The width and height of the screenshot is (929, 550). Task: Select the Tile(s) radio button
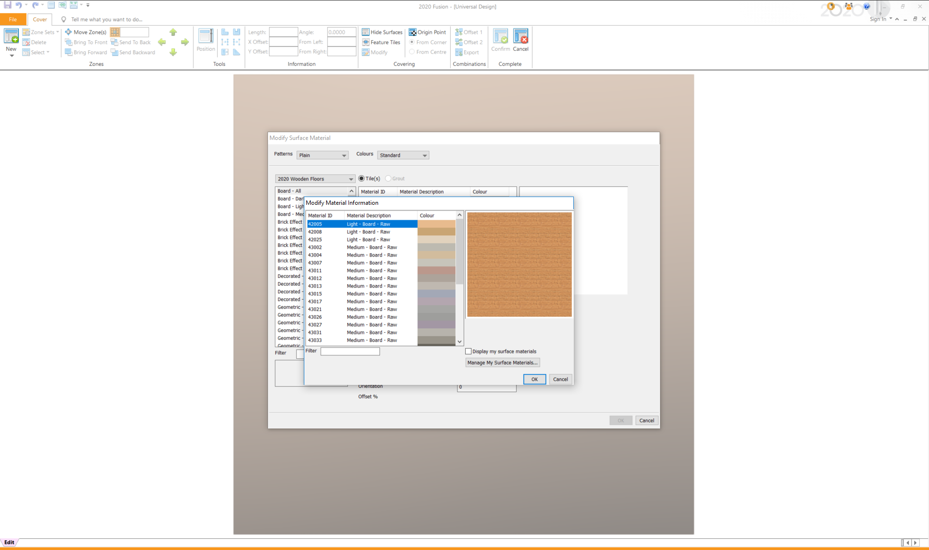point(362,179)
